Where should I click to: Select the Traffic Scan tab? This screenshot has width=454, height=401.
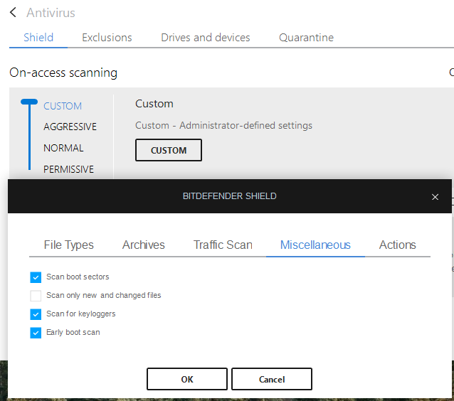coord(223,245)
